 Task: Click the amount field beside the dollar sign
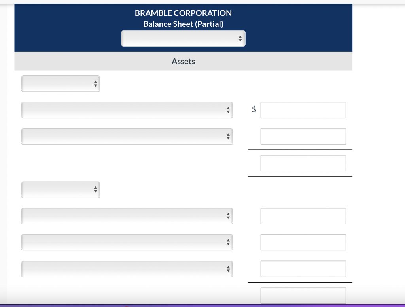click(303, 110)
